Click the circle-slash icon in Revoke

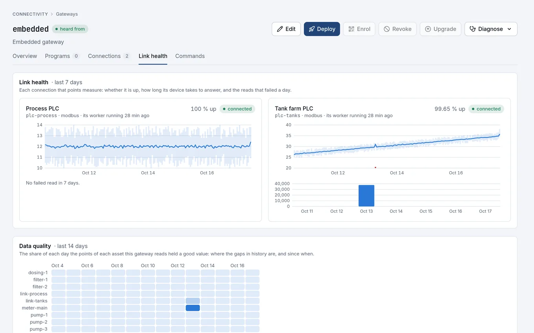(387, 29)
